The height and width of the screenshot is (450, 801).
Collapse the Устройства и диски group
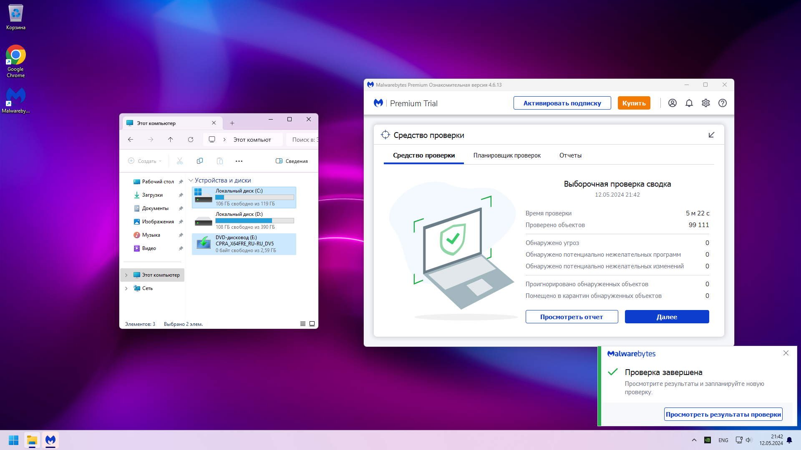pyautogui.click(x=191, y=180)
